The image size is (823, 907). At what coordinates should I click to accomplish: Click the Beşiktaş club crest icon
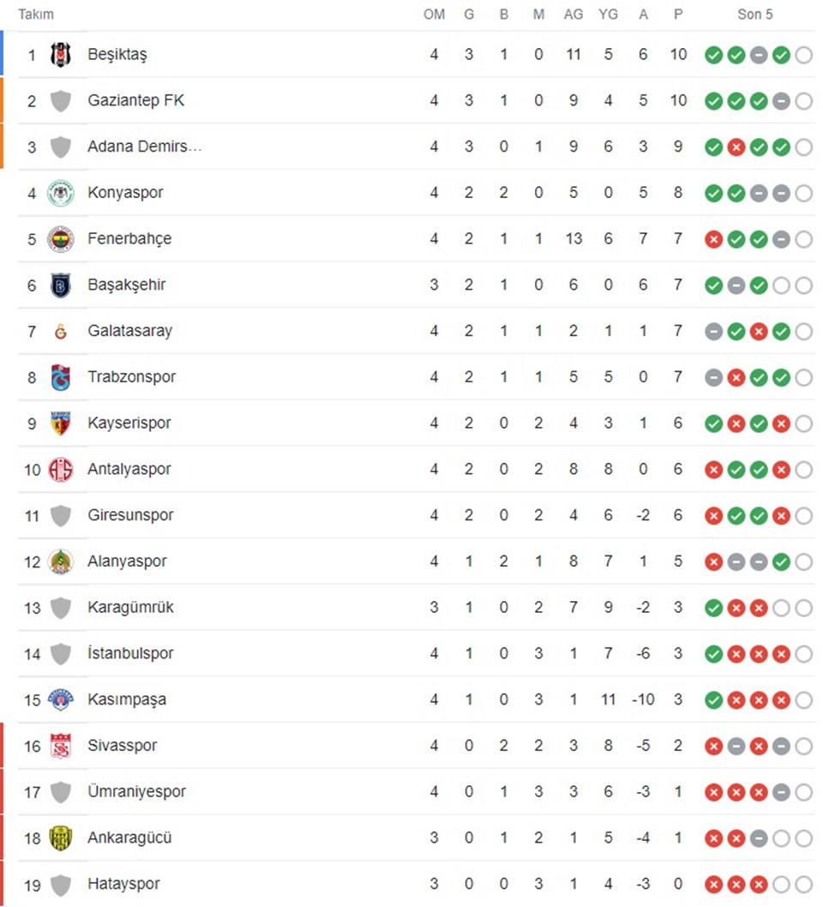(60, 54)
